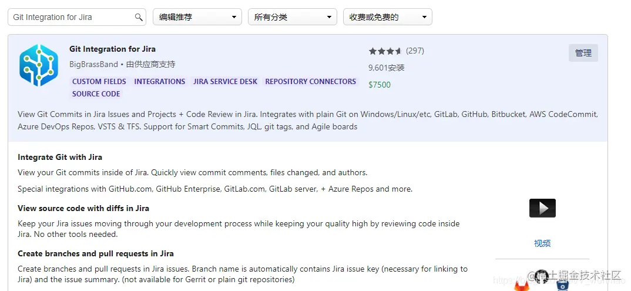Click the (297) review count

point(415,51)
